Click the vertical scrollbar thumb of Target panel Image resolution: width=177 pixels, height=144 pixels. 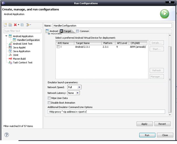(170, 80)
